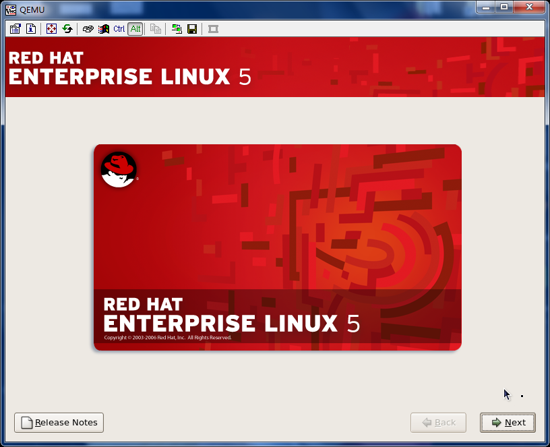Image resolution: width=550 pixels, height=447 pixels.
Task: Click the Red Hat Shadowman logo
Action: [x=119, y=169]
